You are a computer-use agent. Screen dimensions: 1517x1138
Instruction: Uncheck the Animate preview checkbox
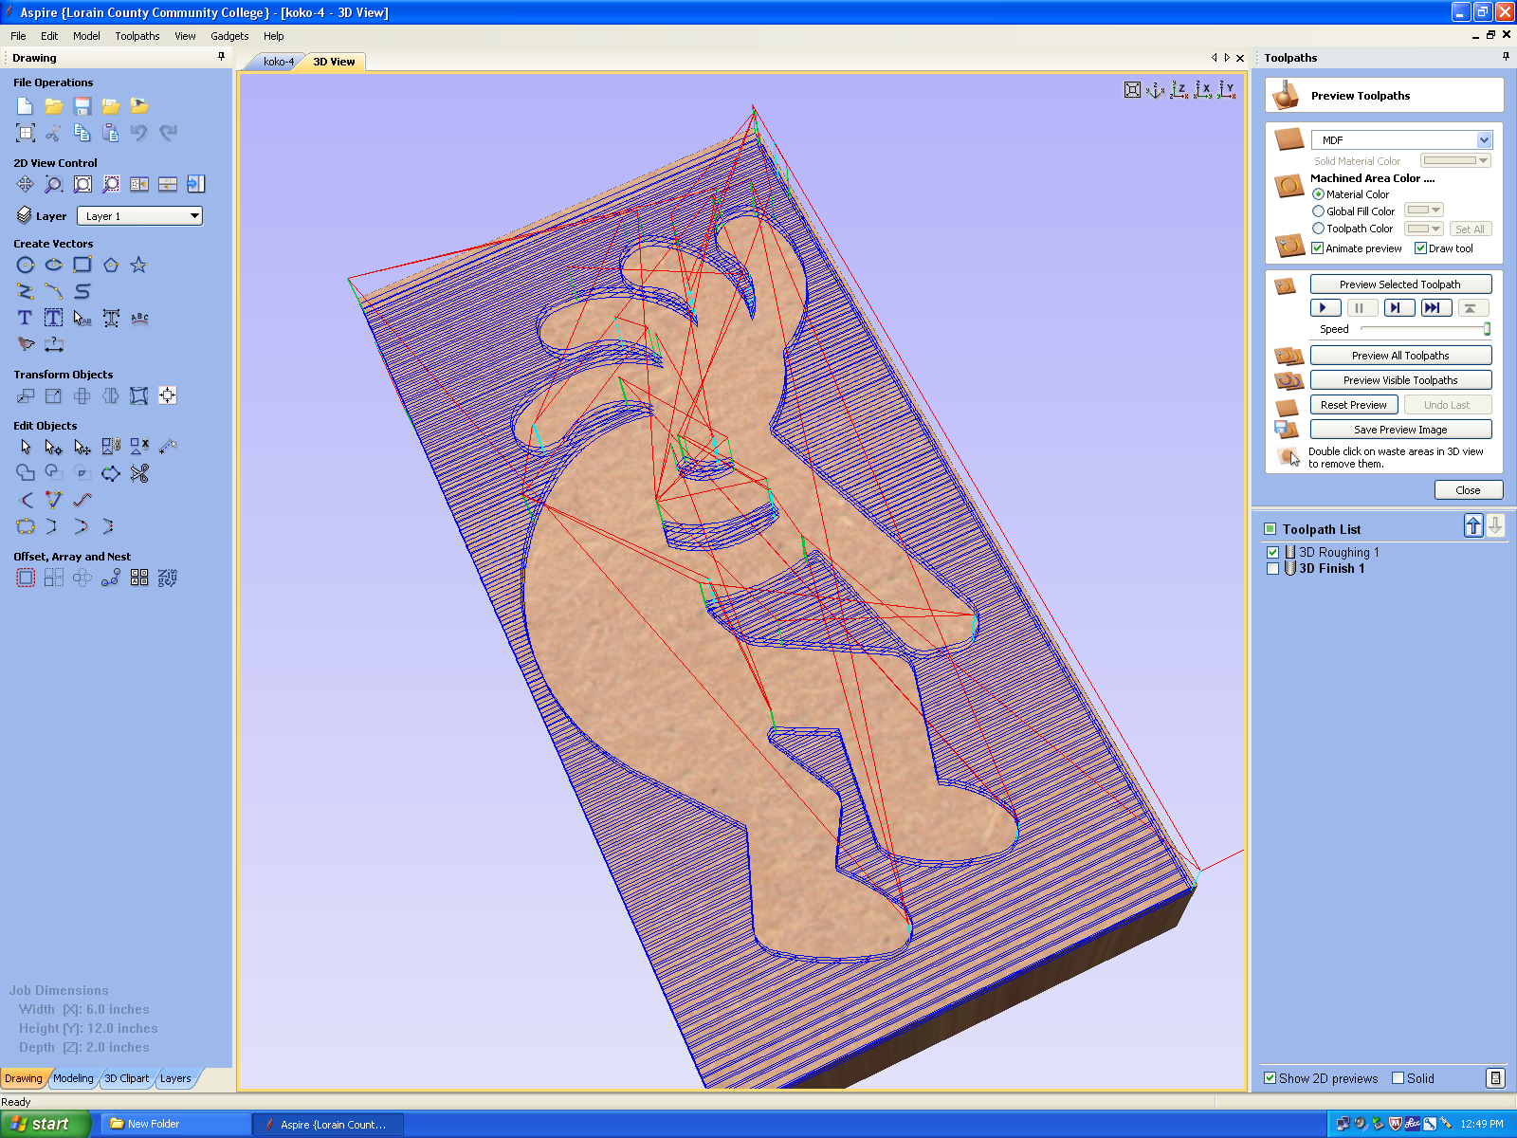point(1317,248)
